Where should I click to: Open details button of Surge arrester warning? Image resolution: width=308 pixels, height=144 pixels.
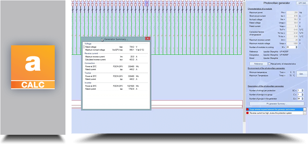tap(305, 110)
